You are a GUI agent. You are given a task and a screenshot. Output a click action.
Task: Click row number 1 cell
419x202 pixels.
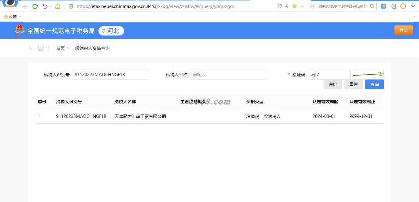pos(39,116)
